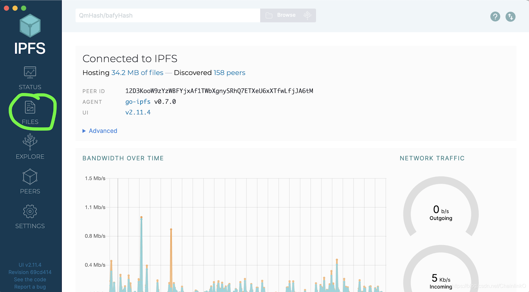Click the IPFS wordmark text
This screenshot has width=529, height=292.
coord(30,49)
